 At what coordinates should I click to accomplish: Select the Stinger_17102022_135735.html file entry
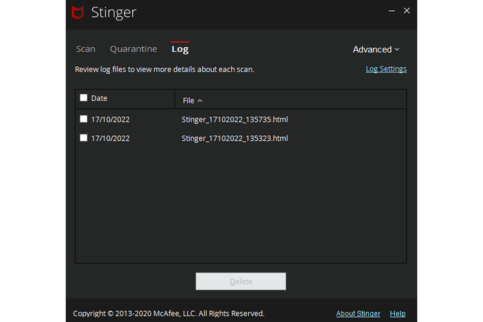click(235, 120)
